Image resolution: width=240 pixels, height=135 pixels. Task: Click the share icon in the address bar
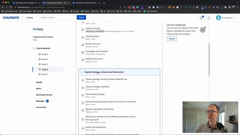click(120, 7)
